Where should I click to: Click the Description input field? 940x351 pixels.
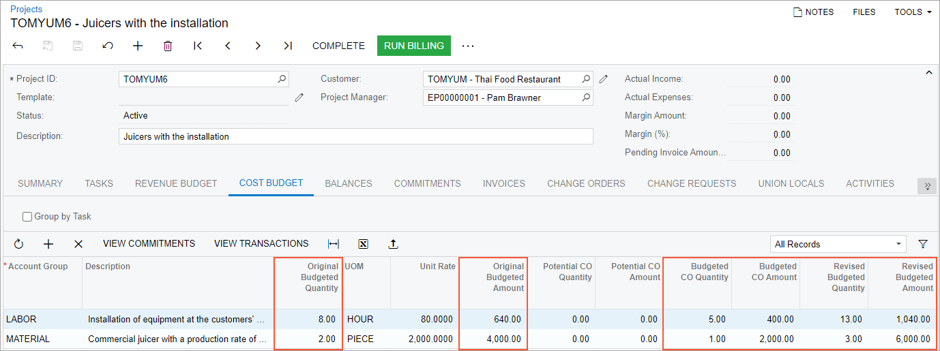[355, 136]
